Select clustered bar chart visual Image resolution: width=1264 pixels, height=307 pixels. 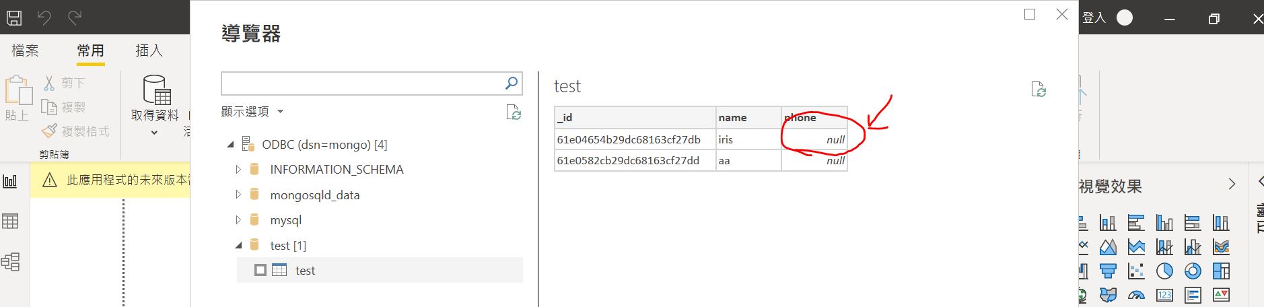tap(1136, 222)
